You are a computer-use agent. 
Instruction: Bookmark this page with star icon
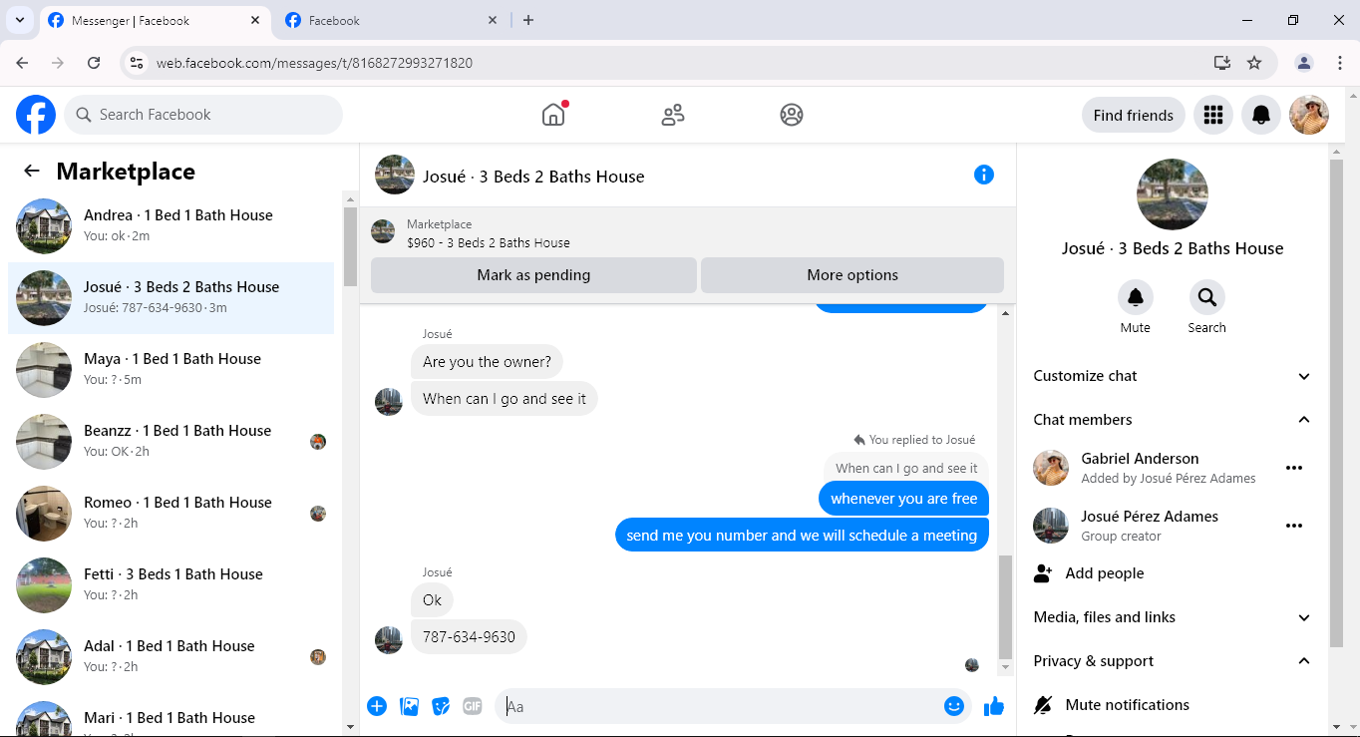(x=1254, y=63)
